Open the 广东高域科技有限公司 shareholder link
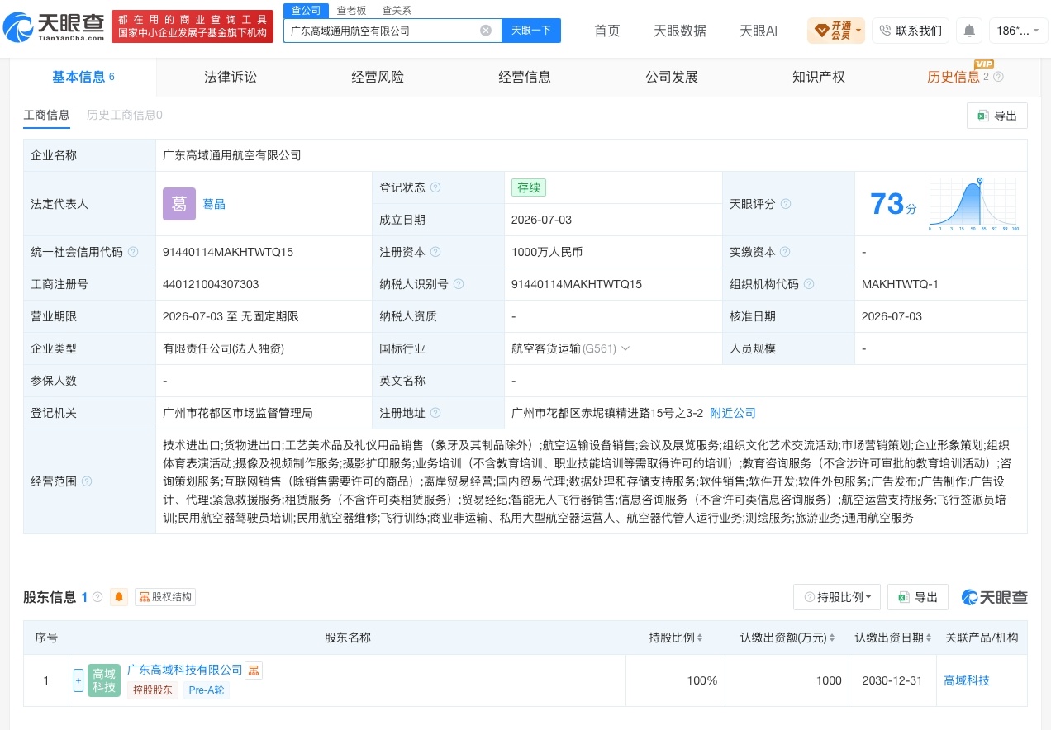The width and height of the screenshot is (1051, 730). point(185,670)
